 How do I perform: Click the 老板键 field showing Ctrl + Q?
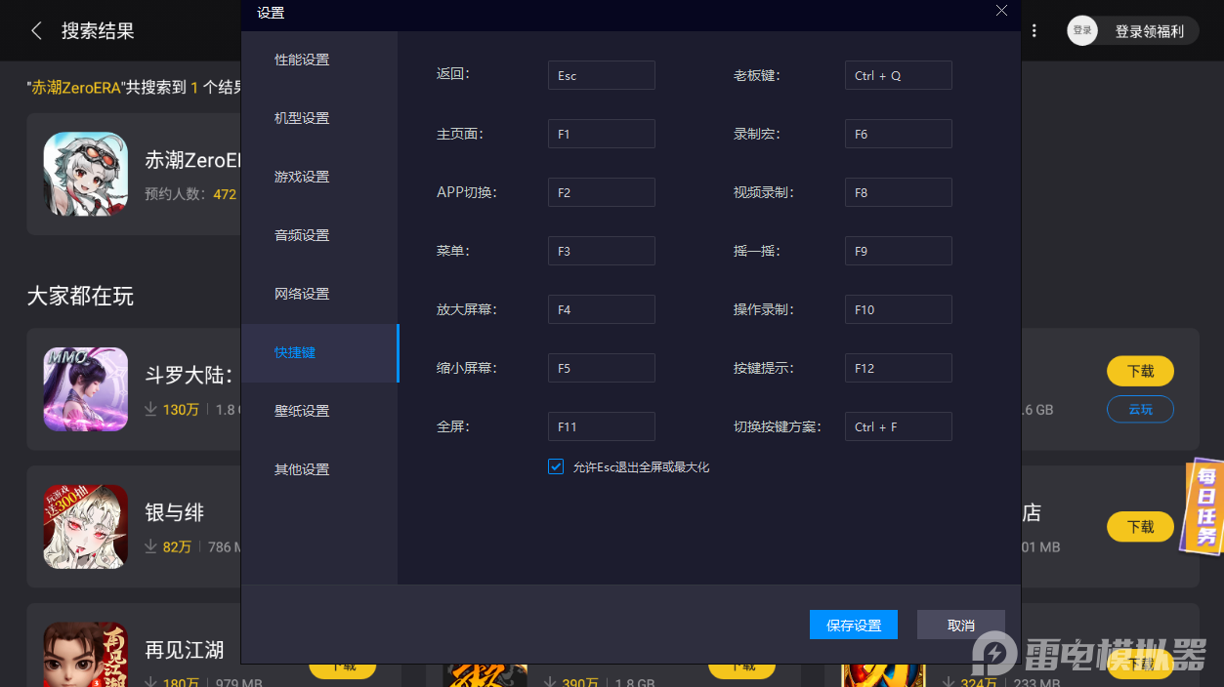(x=898, y=75)
